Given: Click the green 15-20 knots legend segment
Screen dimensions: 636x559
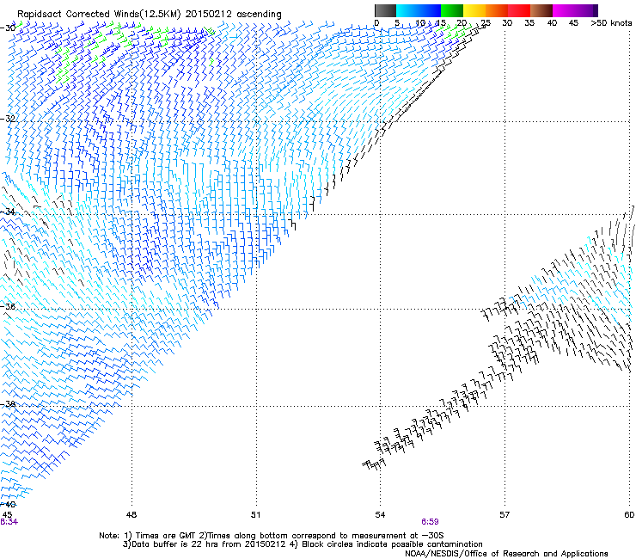Looking at the screenshot, I should click(x=452, y=10).
